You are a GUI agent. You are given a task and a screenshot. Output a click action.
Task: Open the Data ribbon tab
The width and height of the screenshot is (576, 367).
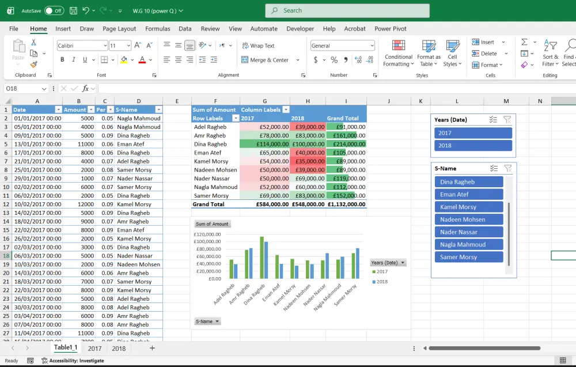(x=185, y=29)
